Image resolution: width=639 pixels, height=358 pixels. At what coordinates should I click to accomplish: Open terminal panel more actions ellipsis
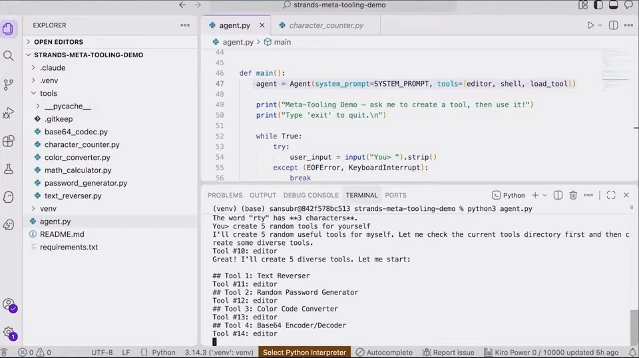[x=588, y=195]
